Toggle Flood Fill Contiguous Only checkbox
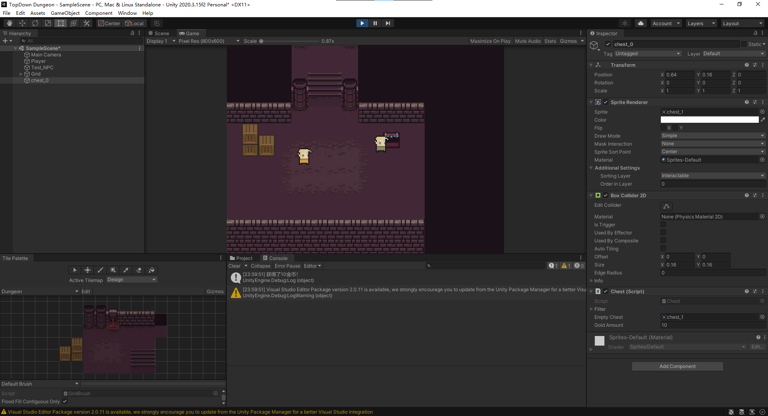768x416 pixels. 65,401
